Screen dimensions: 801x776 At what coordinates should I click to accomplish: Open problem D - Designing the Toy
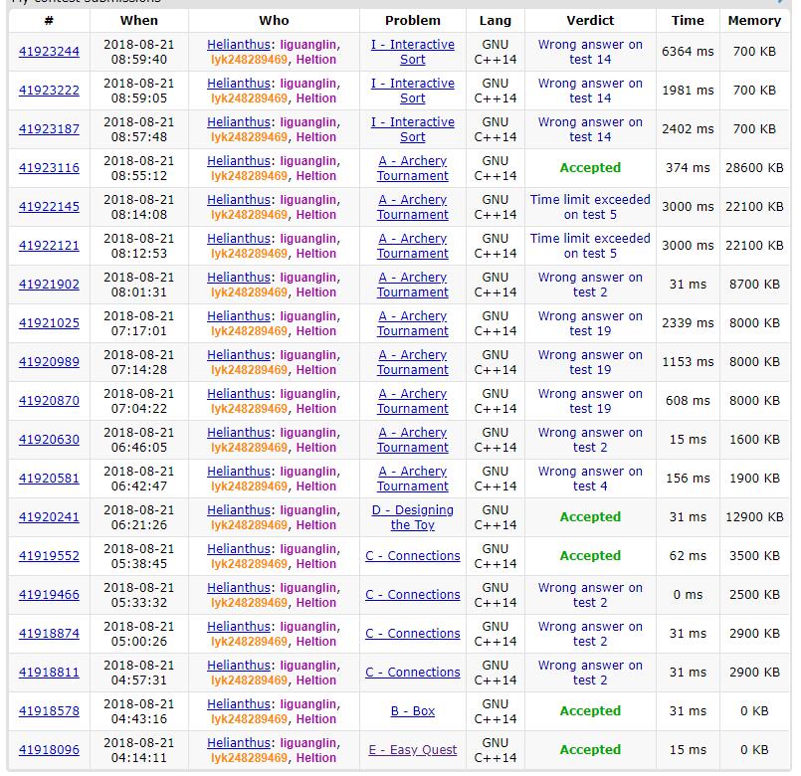tap(412, 517)
